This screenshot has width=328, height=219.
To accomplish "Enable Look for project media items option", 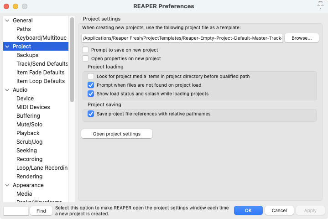I will coord(91,76).
